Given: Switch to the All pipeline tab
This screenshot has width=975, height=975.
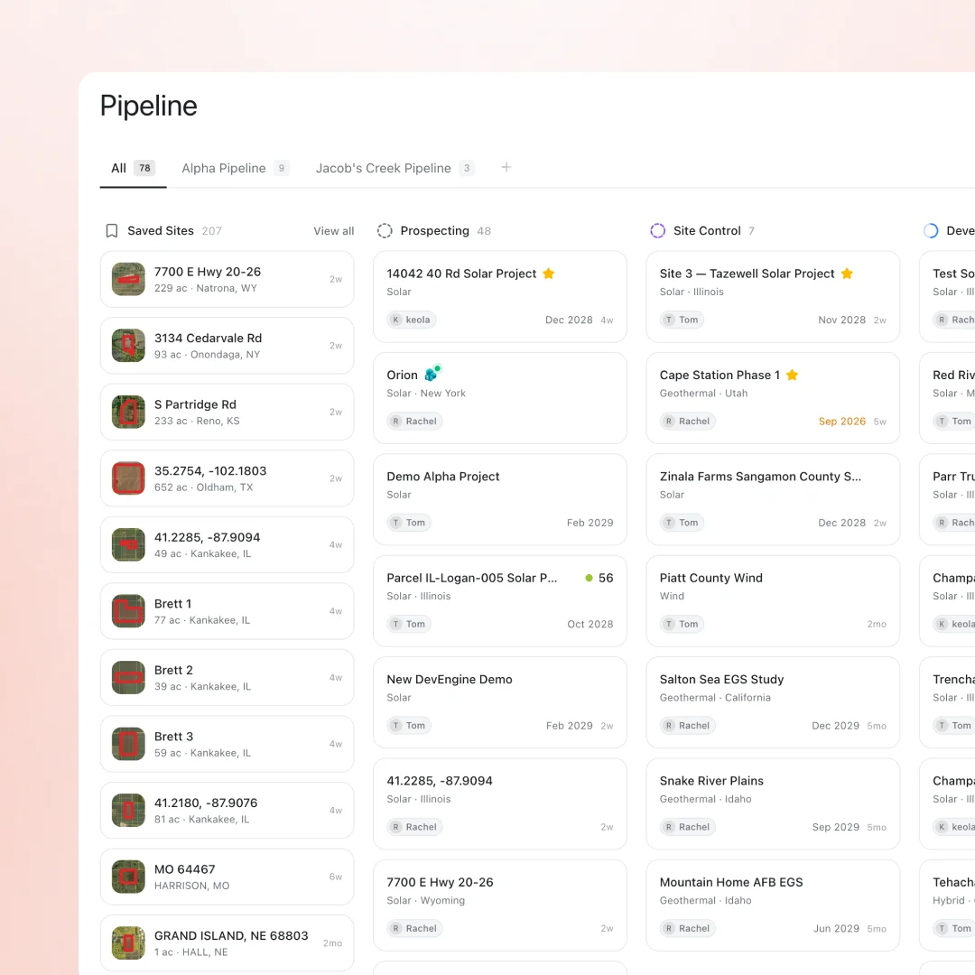Looking at the screenshot, I should [133, 168].
